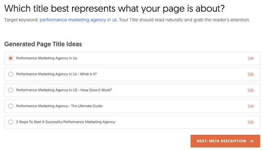
Task: Choose the '5 Steps To Start' radio option
Action: pos(11,122)
